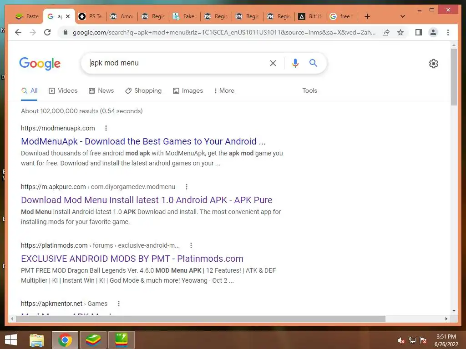Open EXCLUSIVE ANDROID MODS BY PMT link

pos(132,259)
